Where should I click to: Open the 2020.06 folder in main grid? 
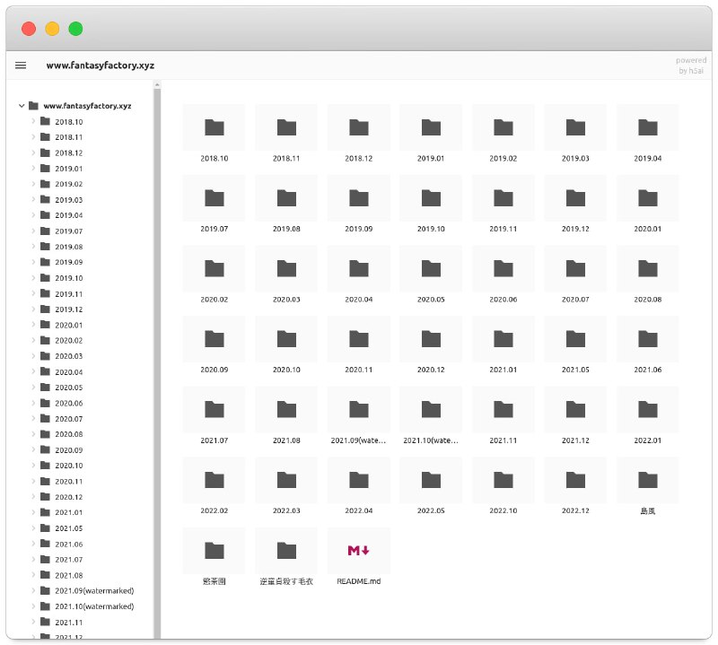pyautogui.click(x=503, y=268)
